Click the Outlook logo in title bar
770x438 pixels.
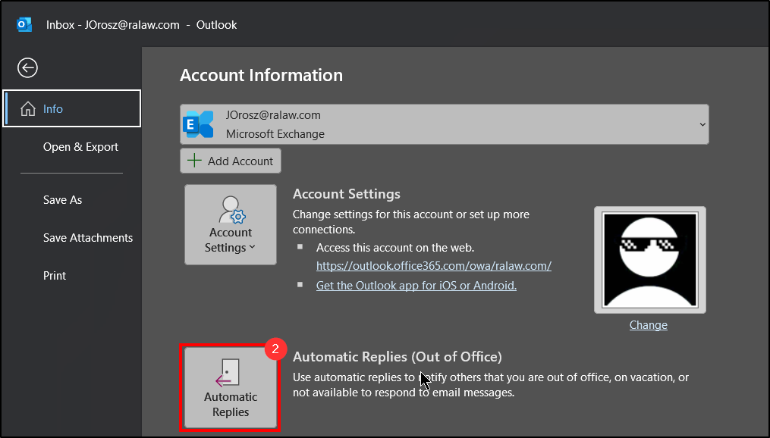[24, 25]
